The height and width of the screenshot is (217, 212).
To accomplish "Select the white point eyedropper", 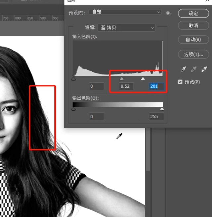I will (204, 69).
